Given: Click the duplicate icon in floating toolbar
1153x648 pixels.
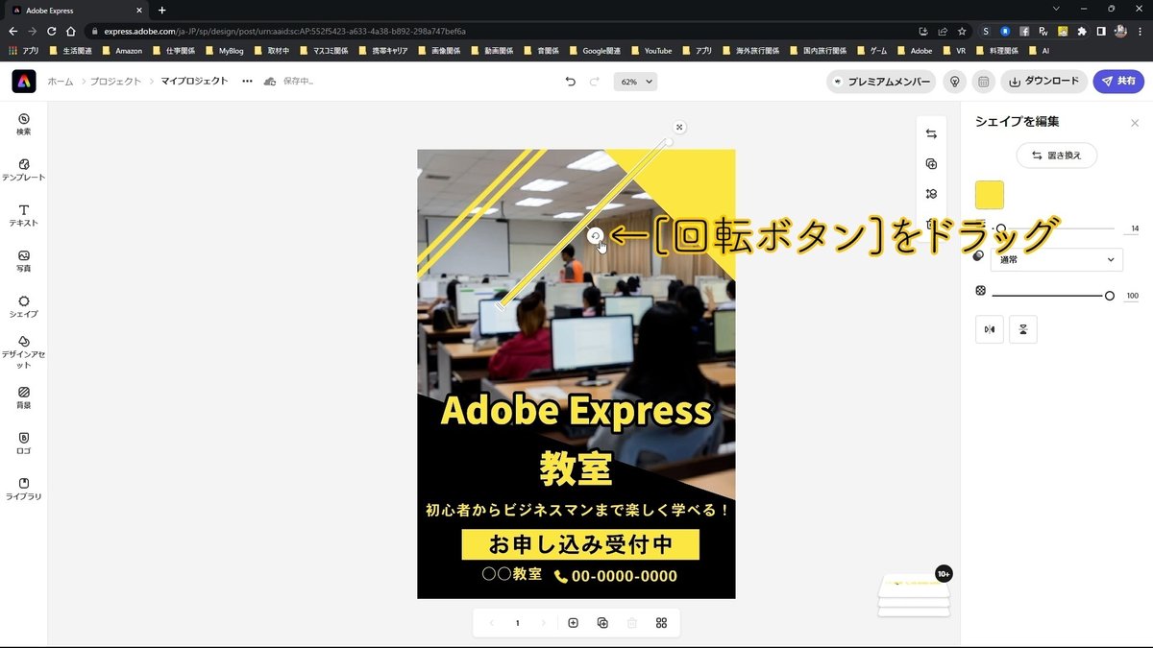Looking at the screenshot, I should pos(931,164).
